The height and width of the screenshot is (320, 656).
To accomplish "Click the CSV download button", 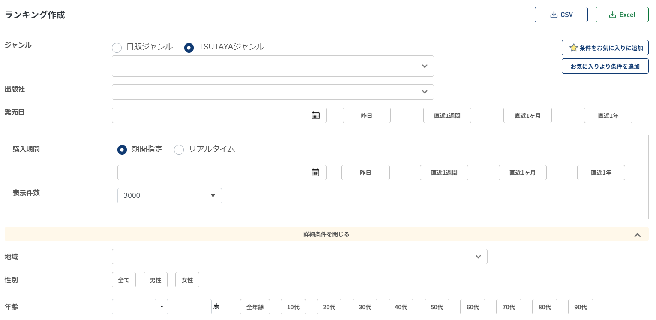I will click(561, 15).
